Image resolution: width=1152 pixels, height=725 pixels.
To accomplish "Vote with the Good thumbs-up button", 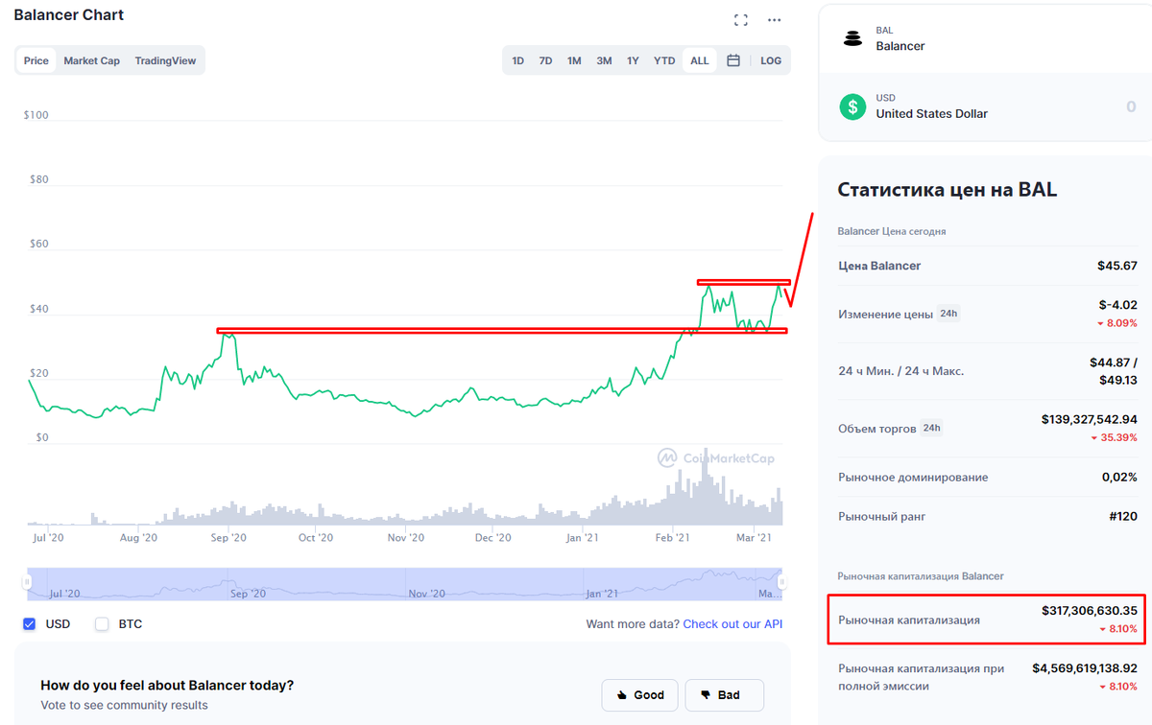I will pyautogui.click(x=640, y=695).
